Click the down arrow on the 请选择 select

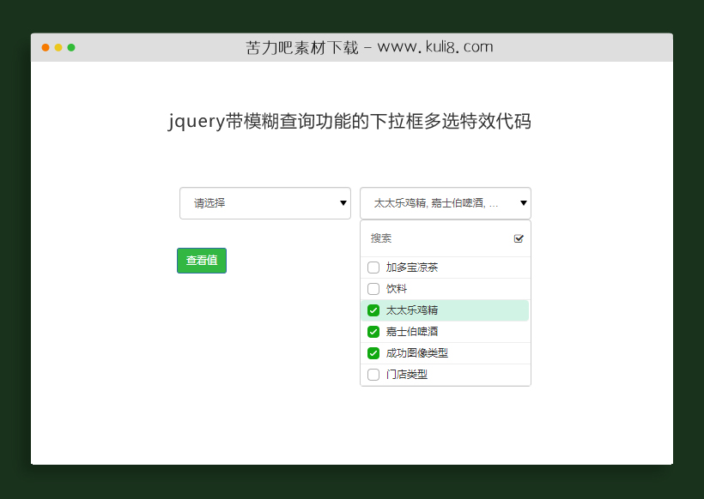pyautogui.click(x=342, y=203)
